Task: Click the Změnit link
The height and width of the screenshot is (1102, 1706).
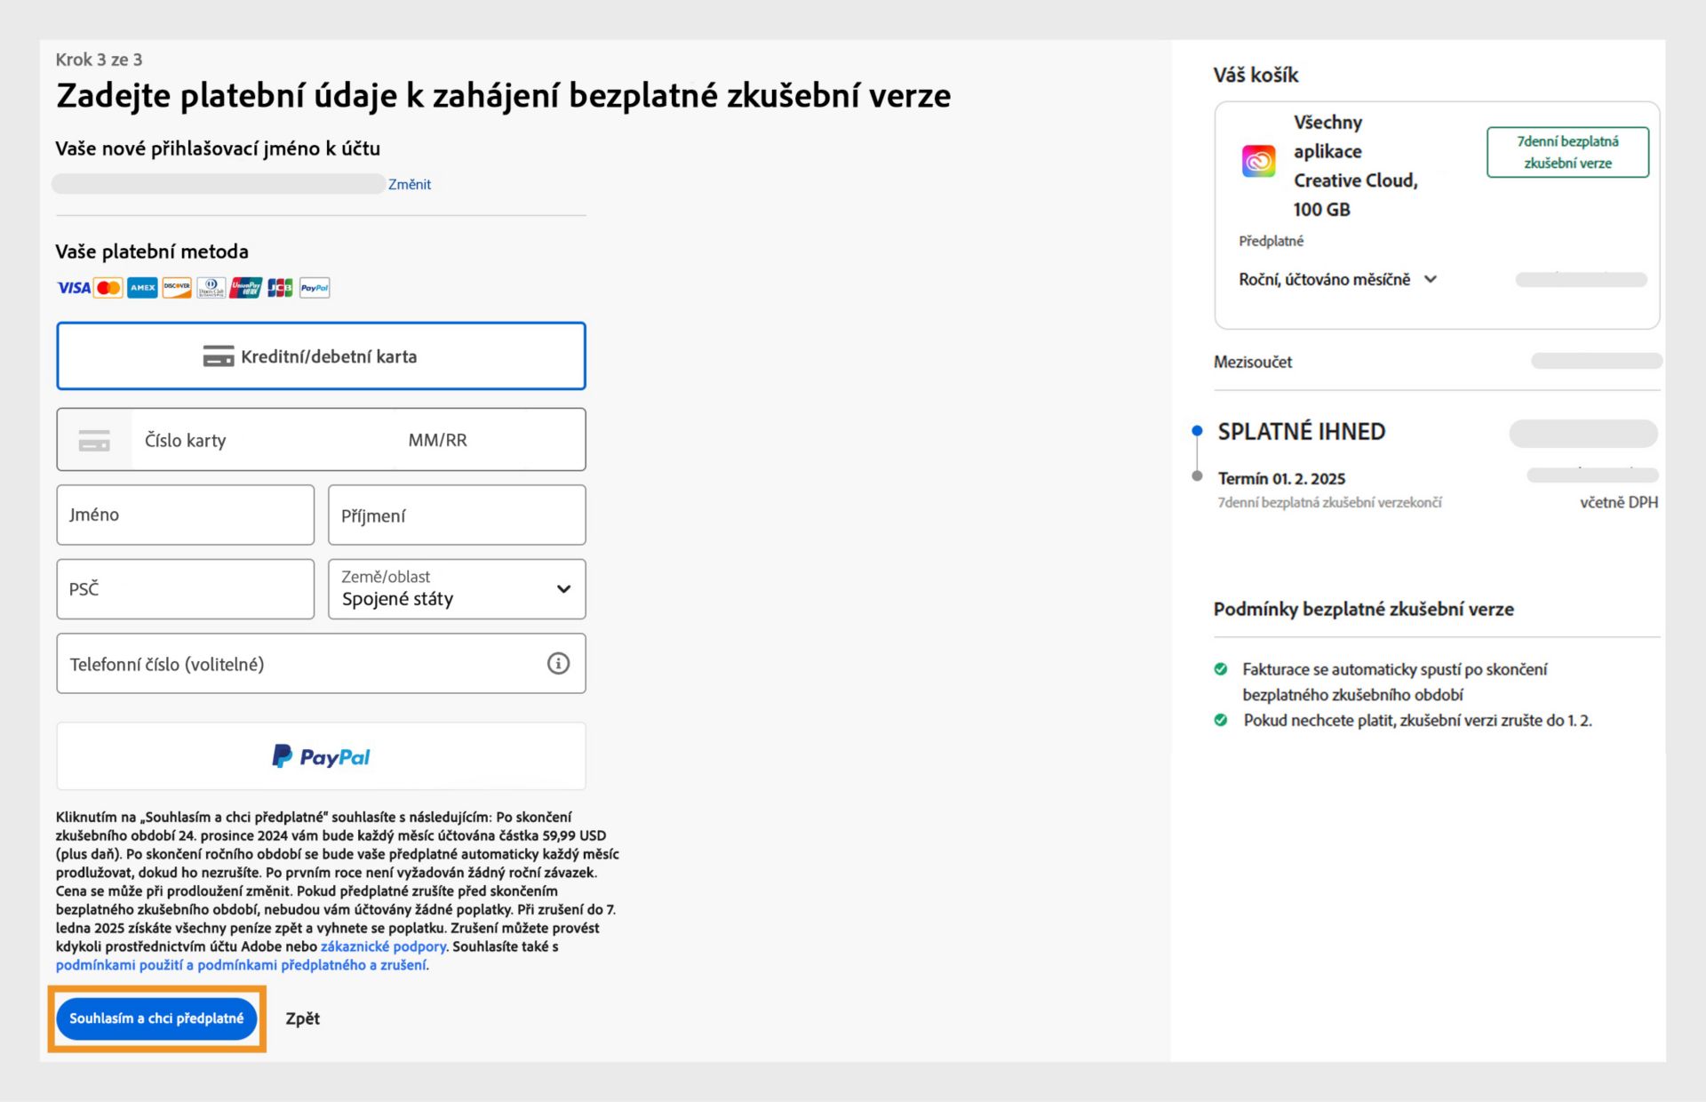Action: (x=410, y=184)
